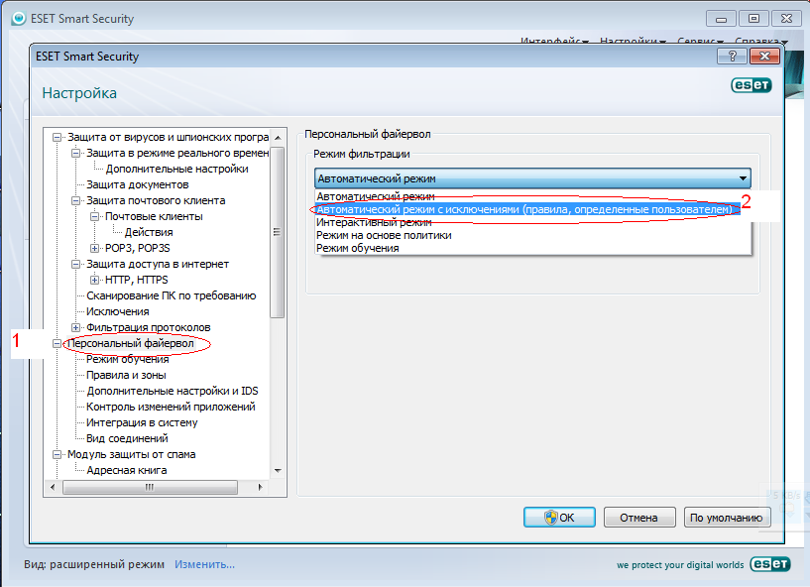Screen dimensions: 810x587
Task: Close the Настройка dialog with red X
Action: (x=764, y=56)
